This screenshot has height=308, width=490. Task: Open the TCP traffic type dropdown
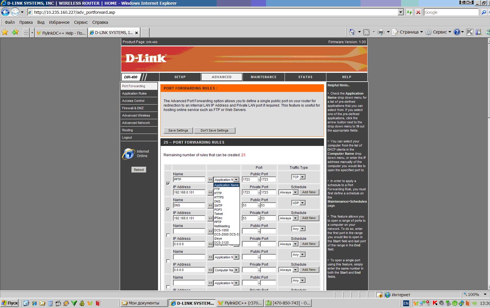pos(298,177)
